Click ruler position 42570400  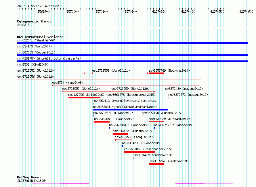pos(188,12)
